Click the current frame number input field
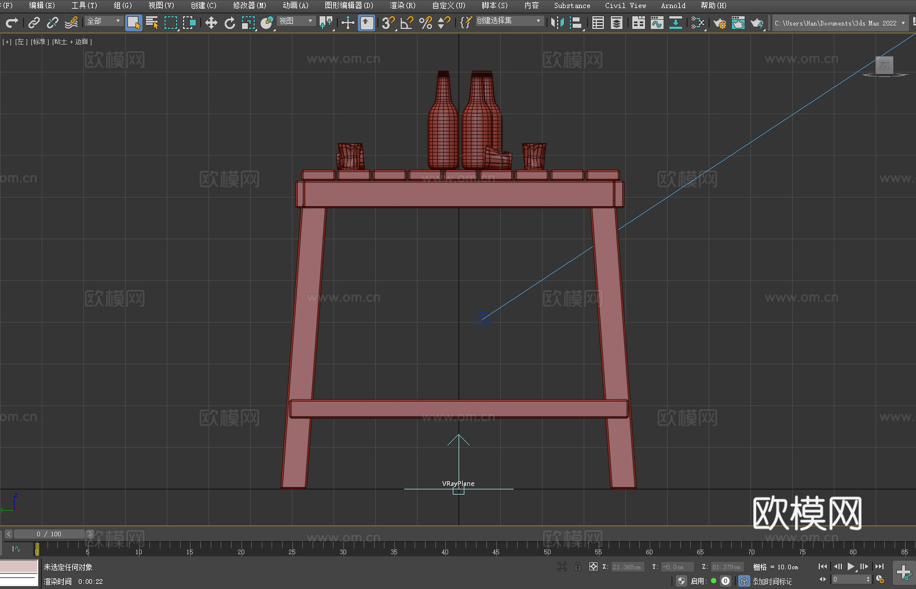Image resolution: width=916 pixels, height=589 pixels. [x=849, y=579]
